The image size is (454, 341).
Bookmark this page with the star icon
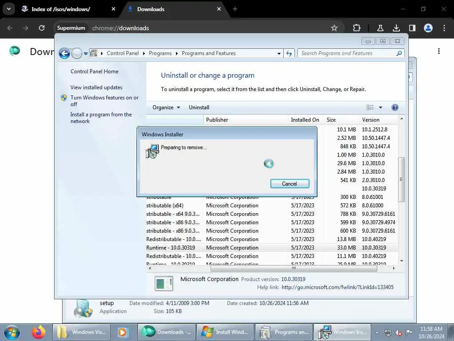(x=334, y=28)
